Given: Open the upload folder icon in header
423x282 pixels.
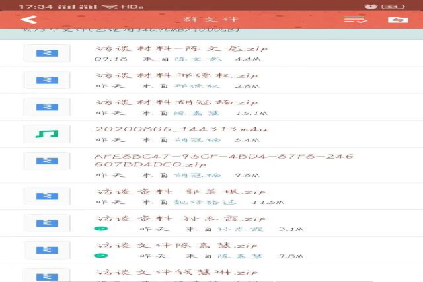Looking at the screenshot, I should click(398, 20).
